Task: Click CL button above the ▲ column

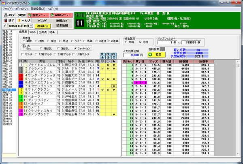Action: (x=114, y=54)
